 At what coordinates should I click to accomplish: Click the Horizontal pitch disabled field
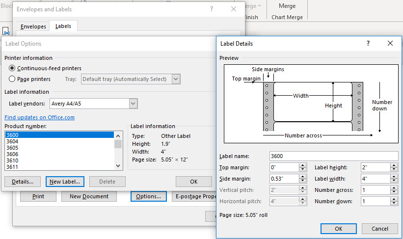pos(284,202)
